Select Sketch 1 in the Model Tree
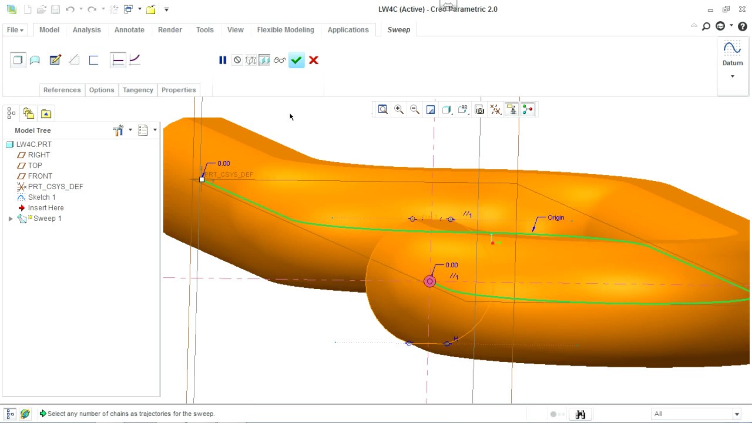752x423 pixels. coord(42,197)
